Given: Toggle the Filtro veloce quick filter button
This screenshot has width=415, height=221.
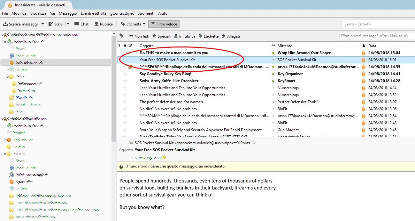Looking at the screenshot, I should pyautogui.click(x=164, y=24).
